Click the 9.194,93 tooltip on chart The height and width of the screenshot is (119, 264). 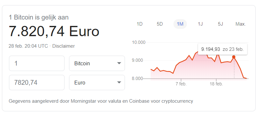coord(223,49)
